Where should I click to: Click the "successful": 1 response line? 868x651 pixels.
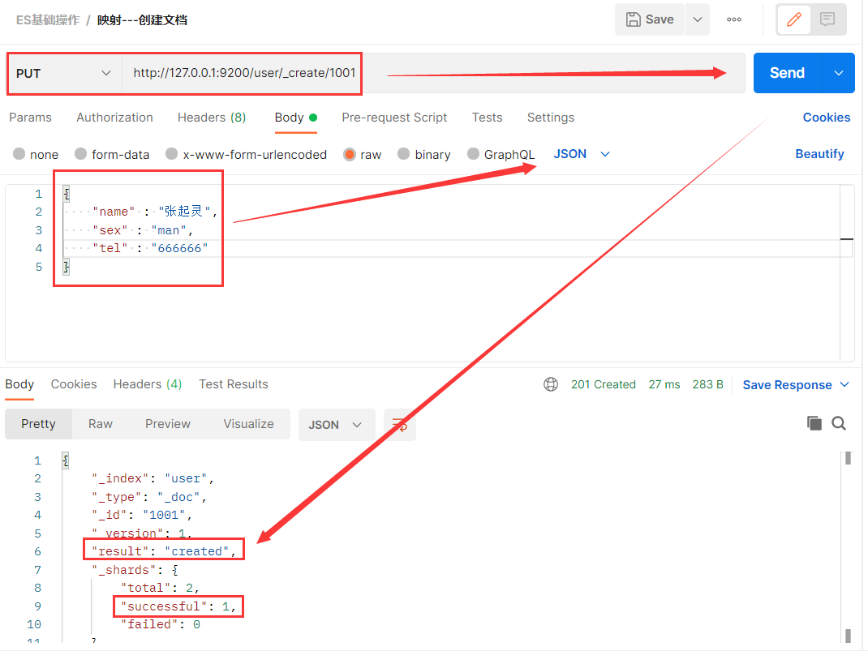(178, 606)
